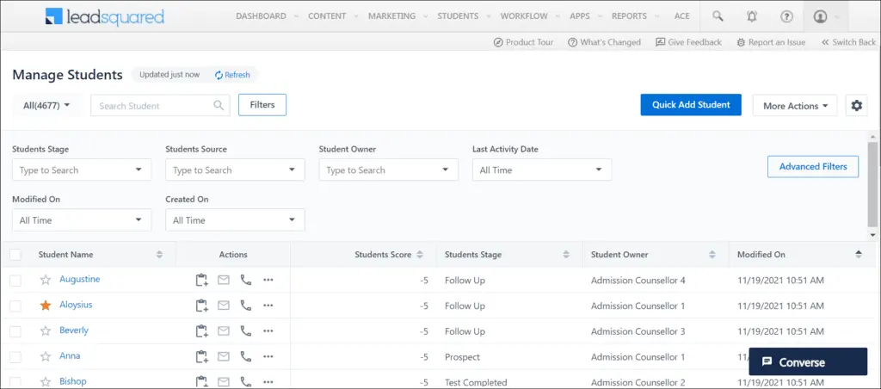Open Students Source filter dropdown
Screen dimensions: 881x389
(235, 170)
